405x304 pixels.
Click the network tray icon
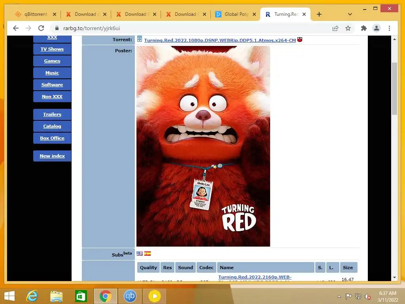pyautogui.click(x=358, y=296)
